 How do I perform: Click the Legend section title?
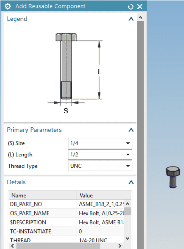(x=17, y=19)
